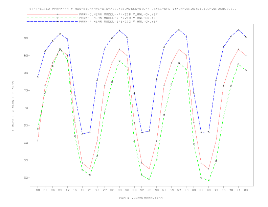268x207 pixels.
Task: Click x-axis forecast hour label 57
Action: pyautogui.click(x=179, y=190)
